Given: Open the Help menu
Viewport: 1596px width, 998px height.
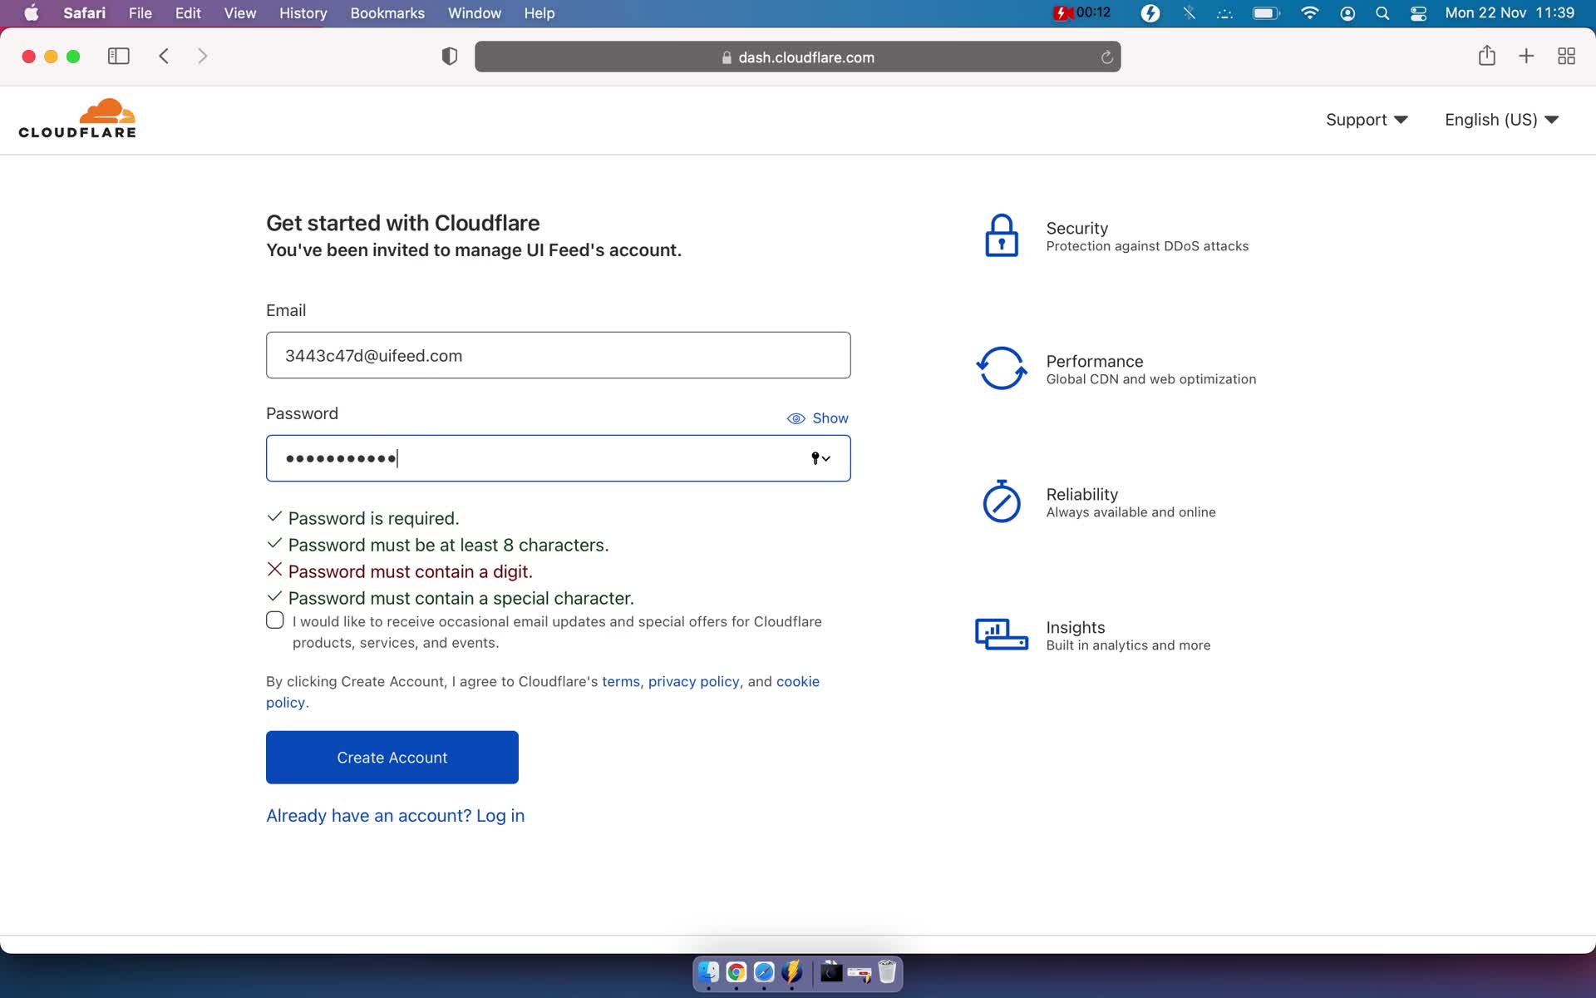Looking at the screenshot, I should 539,13.
